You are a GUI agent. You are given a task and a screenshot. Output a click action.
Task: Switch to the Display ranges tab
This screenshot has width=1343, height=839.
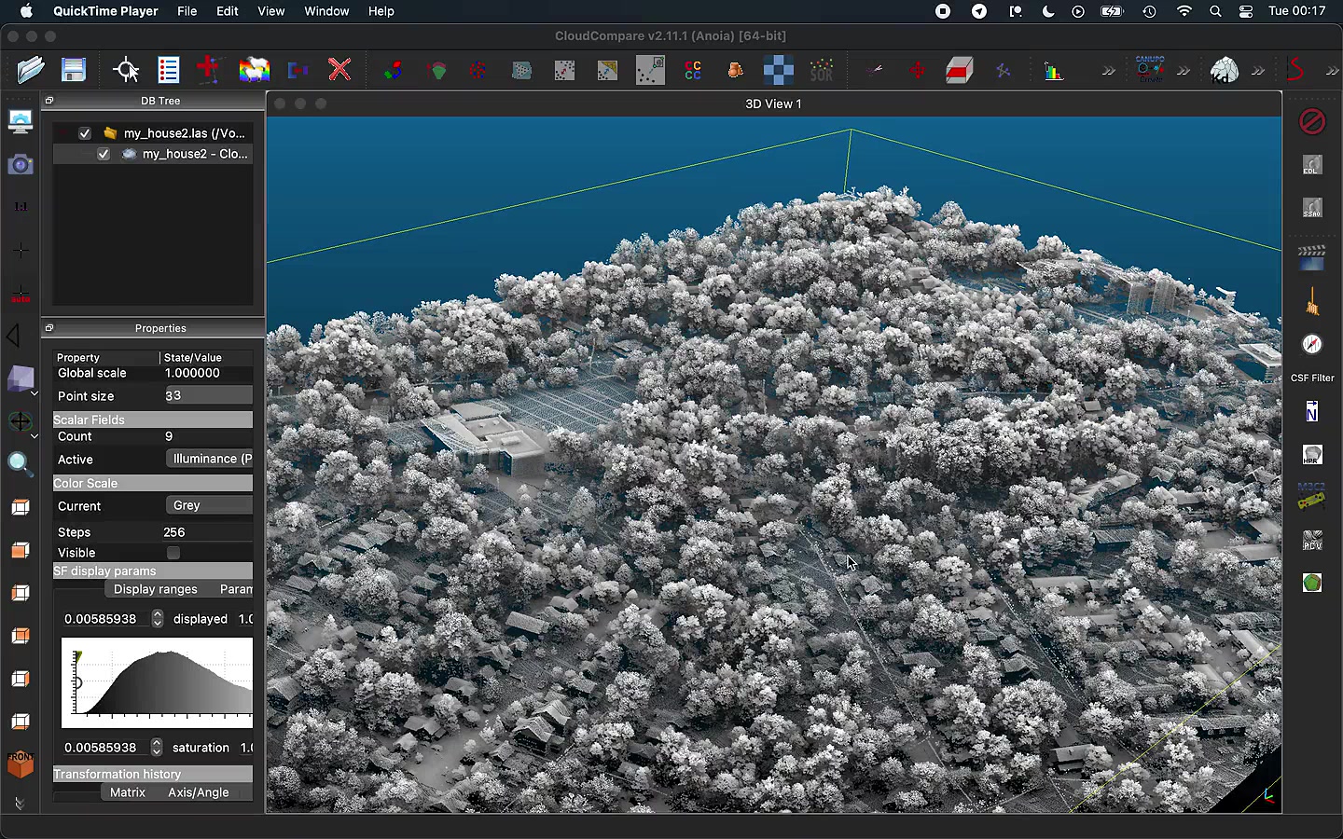click(155, 589)
